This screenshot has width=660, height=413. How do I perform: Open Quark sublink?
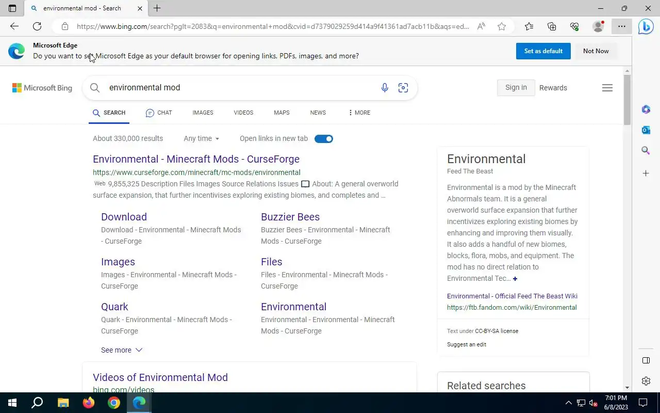click(114, 307)
